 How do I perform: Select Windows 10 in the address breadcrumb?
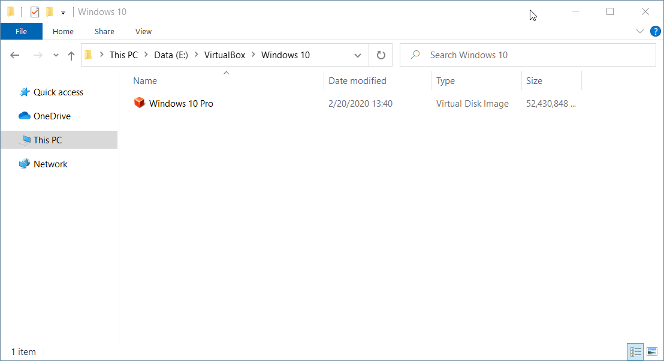[285, 55]
